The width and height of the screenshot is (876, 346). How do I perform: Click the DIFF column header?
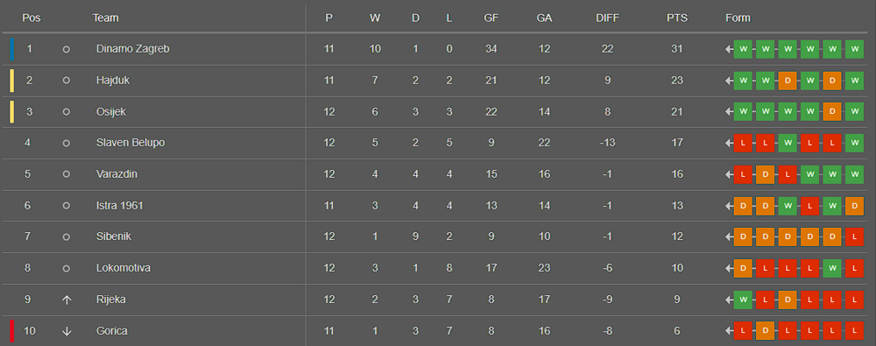tap(607, 18)
